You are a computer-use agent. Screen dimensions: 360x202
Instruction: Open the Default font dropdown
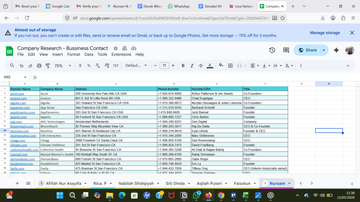136,66
